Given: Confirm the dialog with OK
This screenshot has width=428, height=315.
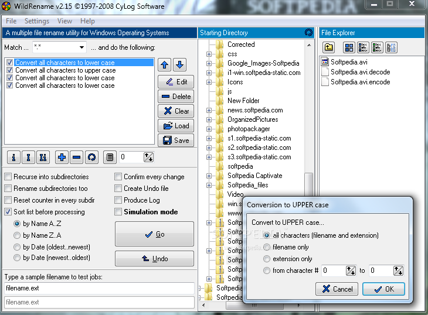Looking at the screenshot, I should 383,289.
